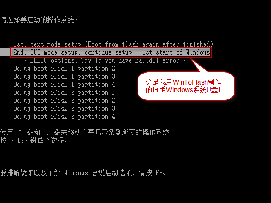Click the word Windows in the F8 line
Image resolution: width=271 pixels, height=203 pixels.
pyautogui.click(x=76, y=173)
